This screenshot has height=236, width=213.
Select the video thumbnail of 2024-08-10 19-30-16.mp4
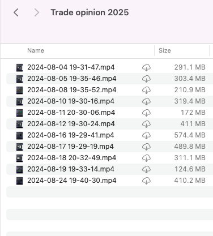coord(19,101)
